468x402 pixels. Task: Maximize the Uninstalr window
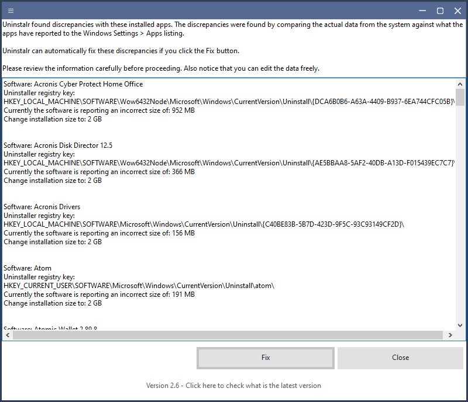click(440, 11)
